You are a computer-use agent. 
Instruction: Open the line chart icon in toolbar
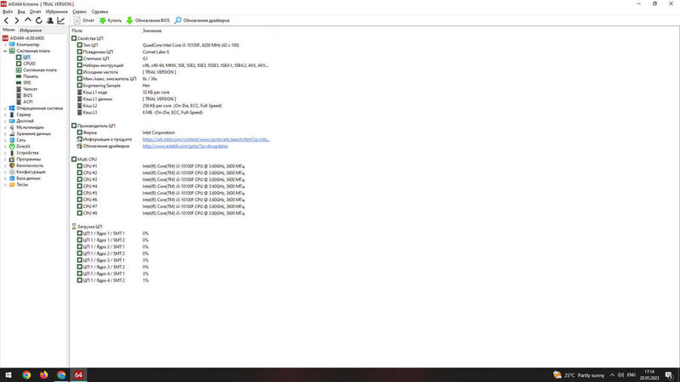(x=61, y=20)
